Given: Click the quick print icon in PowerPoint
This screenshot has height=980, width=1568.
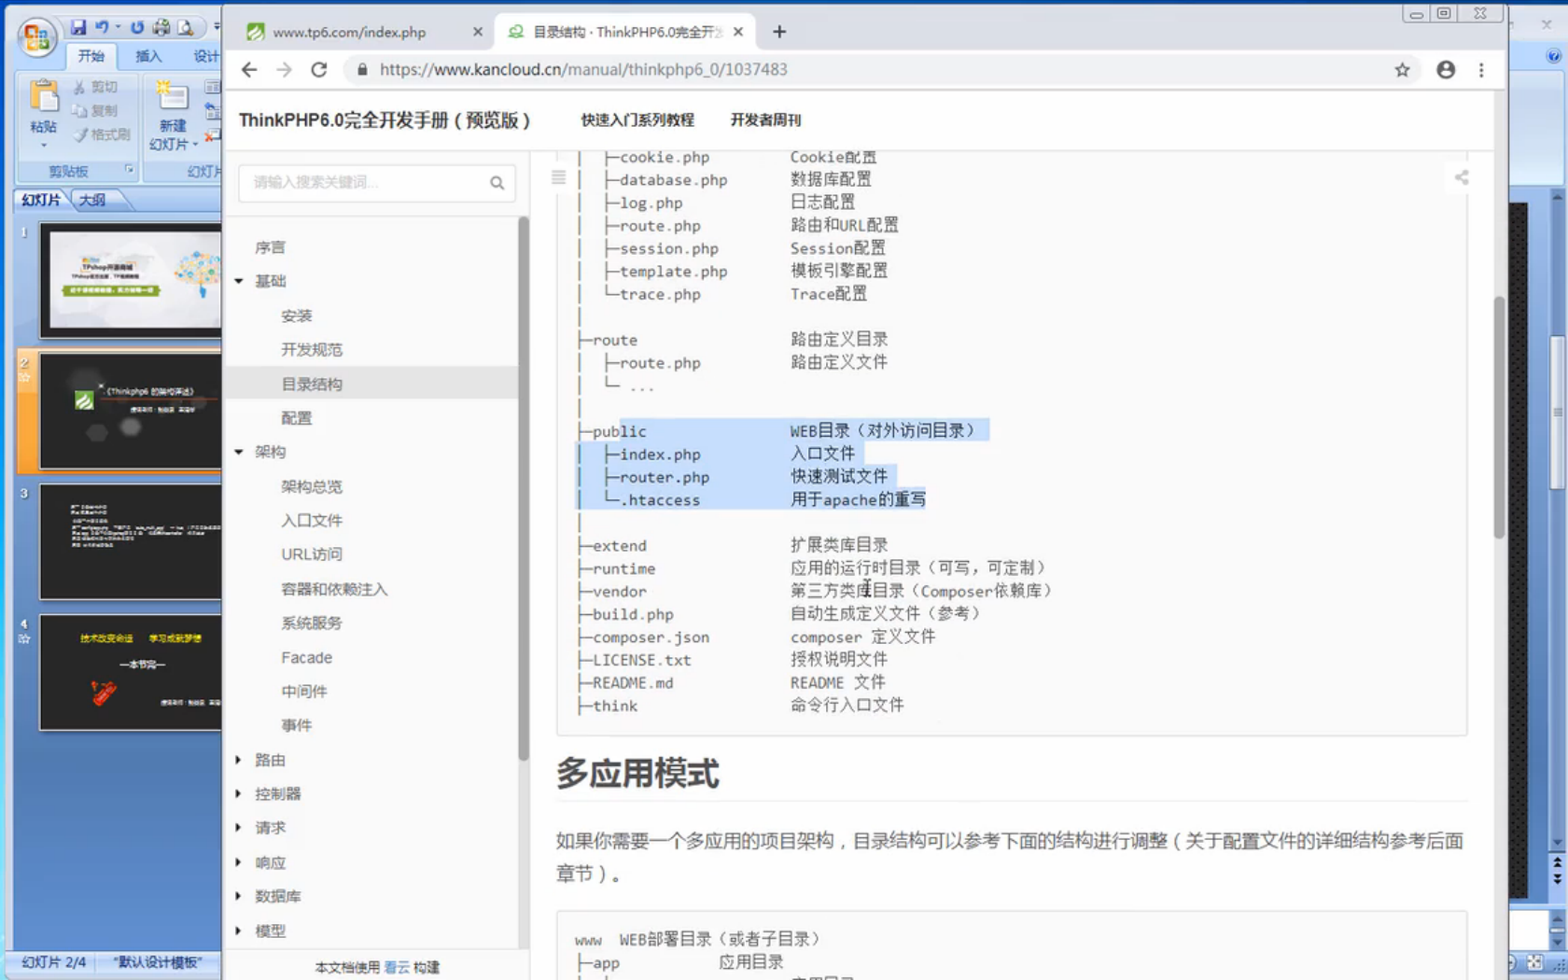Looking at the screenshot, I should click(x=161, y=27).
